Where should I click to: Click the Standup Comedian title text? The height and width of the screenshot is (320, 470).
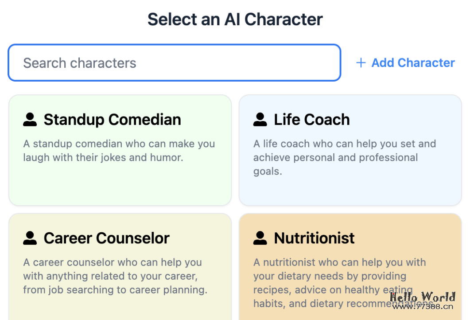pyautogui.click(x=112, y=119)
